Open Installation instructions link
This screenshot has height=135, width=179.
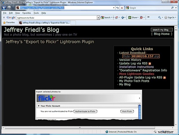[136, 67]
